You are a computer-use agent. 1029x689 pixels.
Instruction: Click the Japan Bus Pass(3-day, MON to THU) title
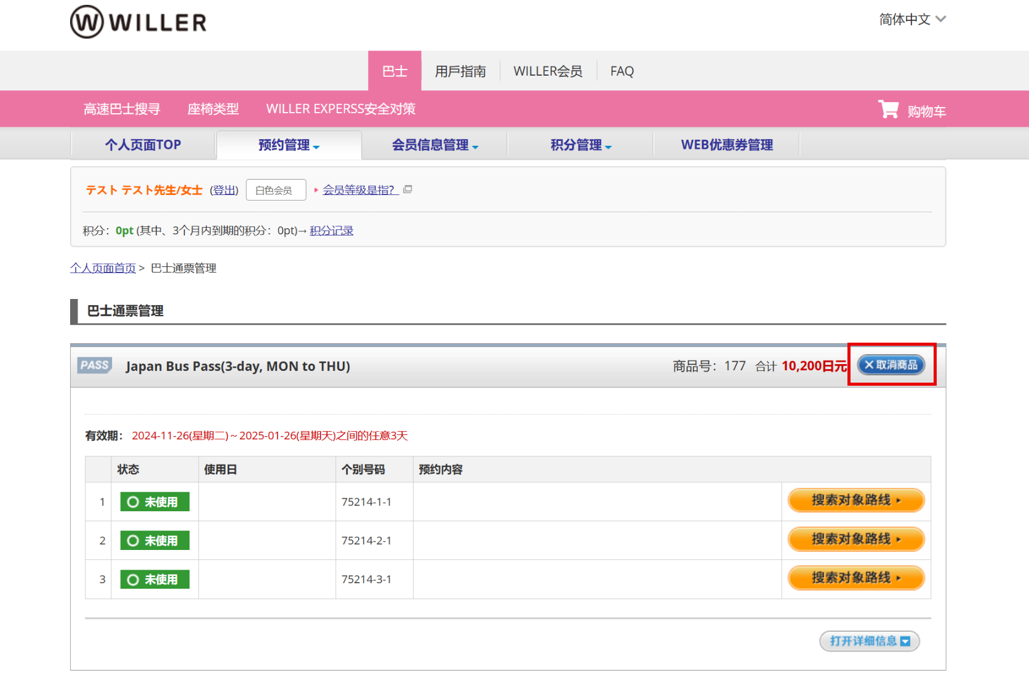(x=238, y=366)
